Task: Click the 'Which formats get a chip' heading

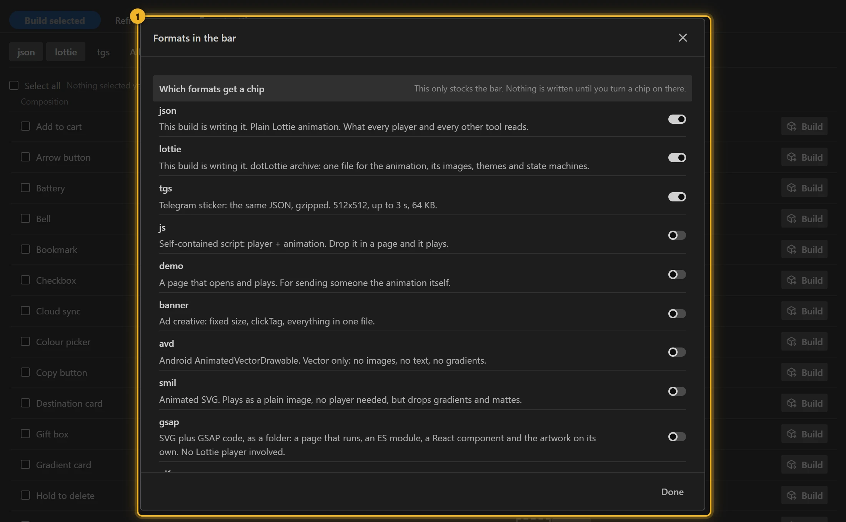Action: [x=212, y=89]
